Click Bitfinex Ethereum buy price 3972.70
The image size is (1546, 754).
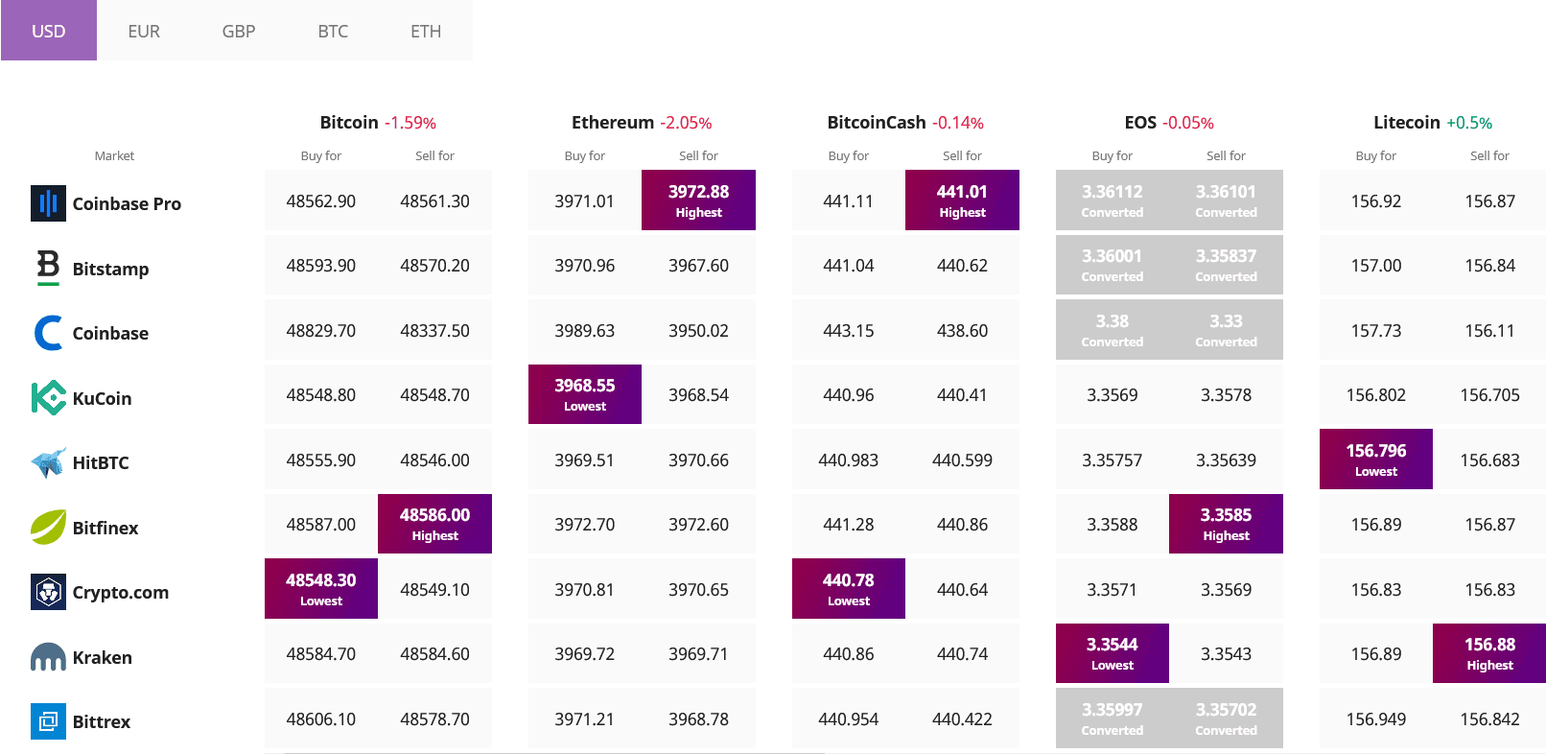pyautogui.click(x=585, y=525)
